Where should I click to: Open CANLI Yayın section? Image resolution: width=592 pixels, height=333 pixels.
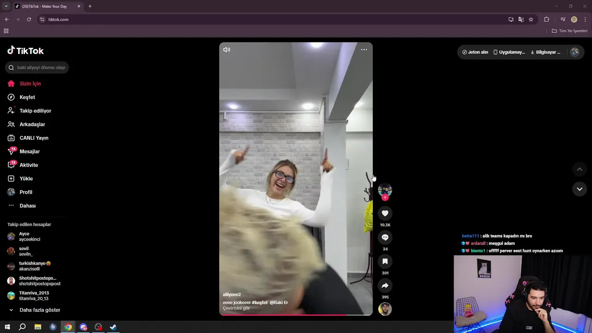pos(35,138)
